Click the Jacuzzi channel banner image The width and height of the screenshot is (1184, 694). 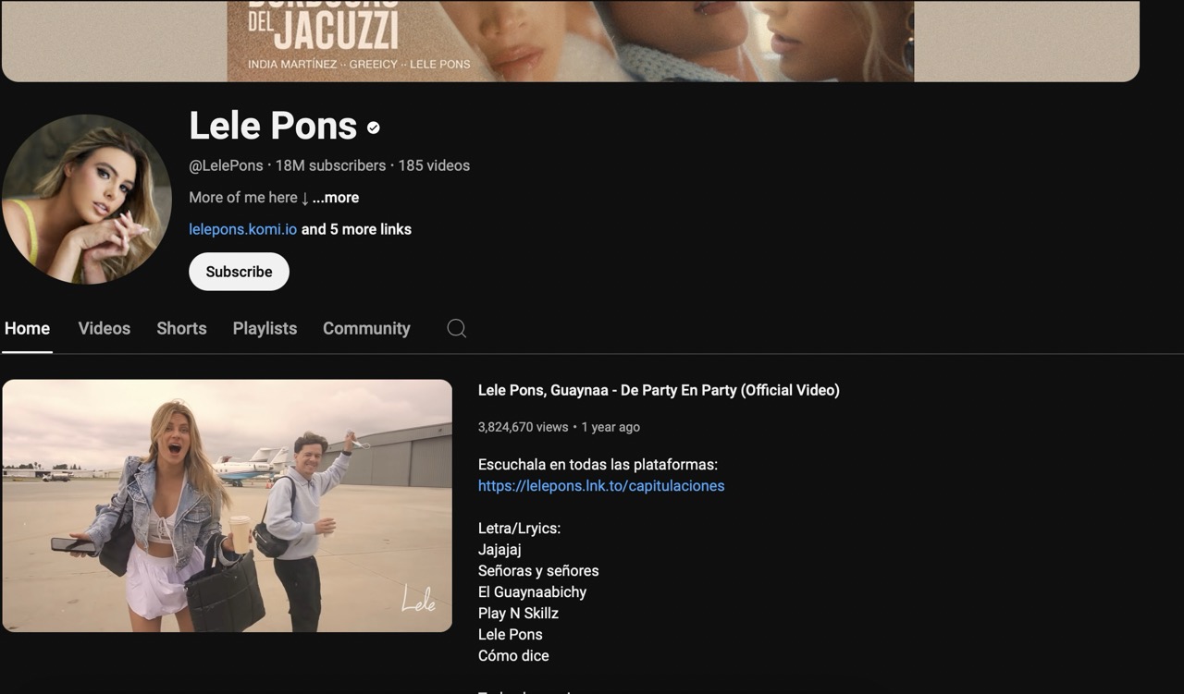pyautogui.click(x=570, y=41)
